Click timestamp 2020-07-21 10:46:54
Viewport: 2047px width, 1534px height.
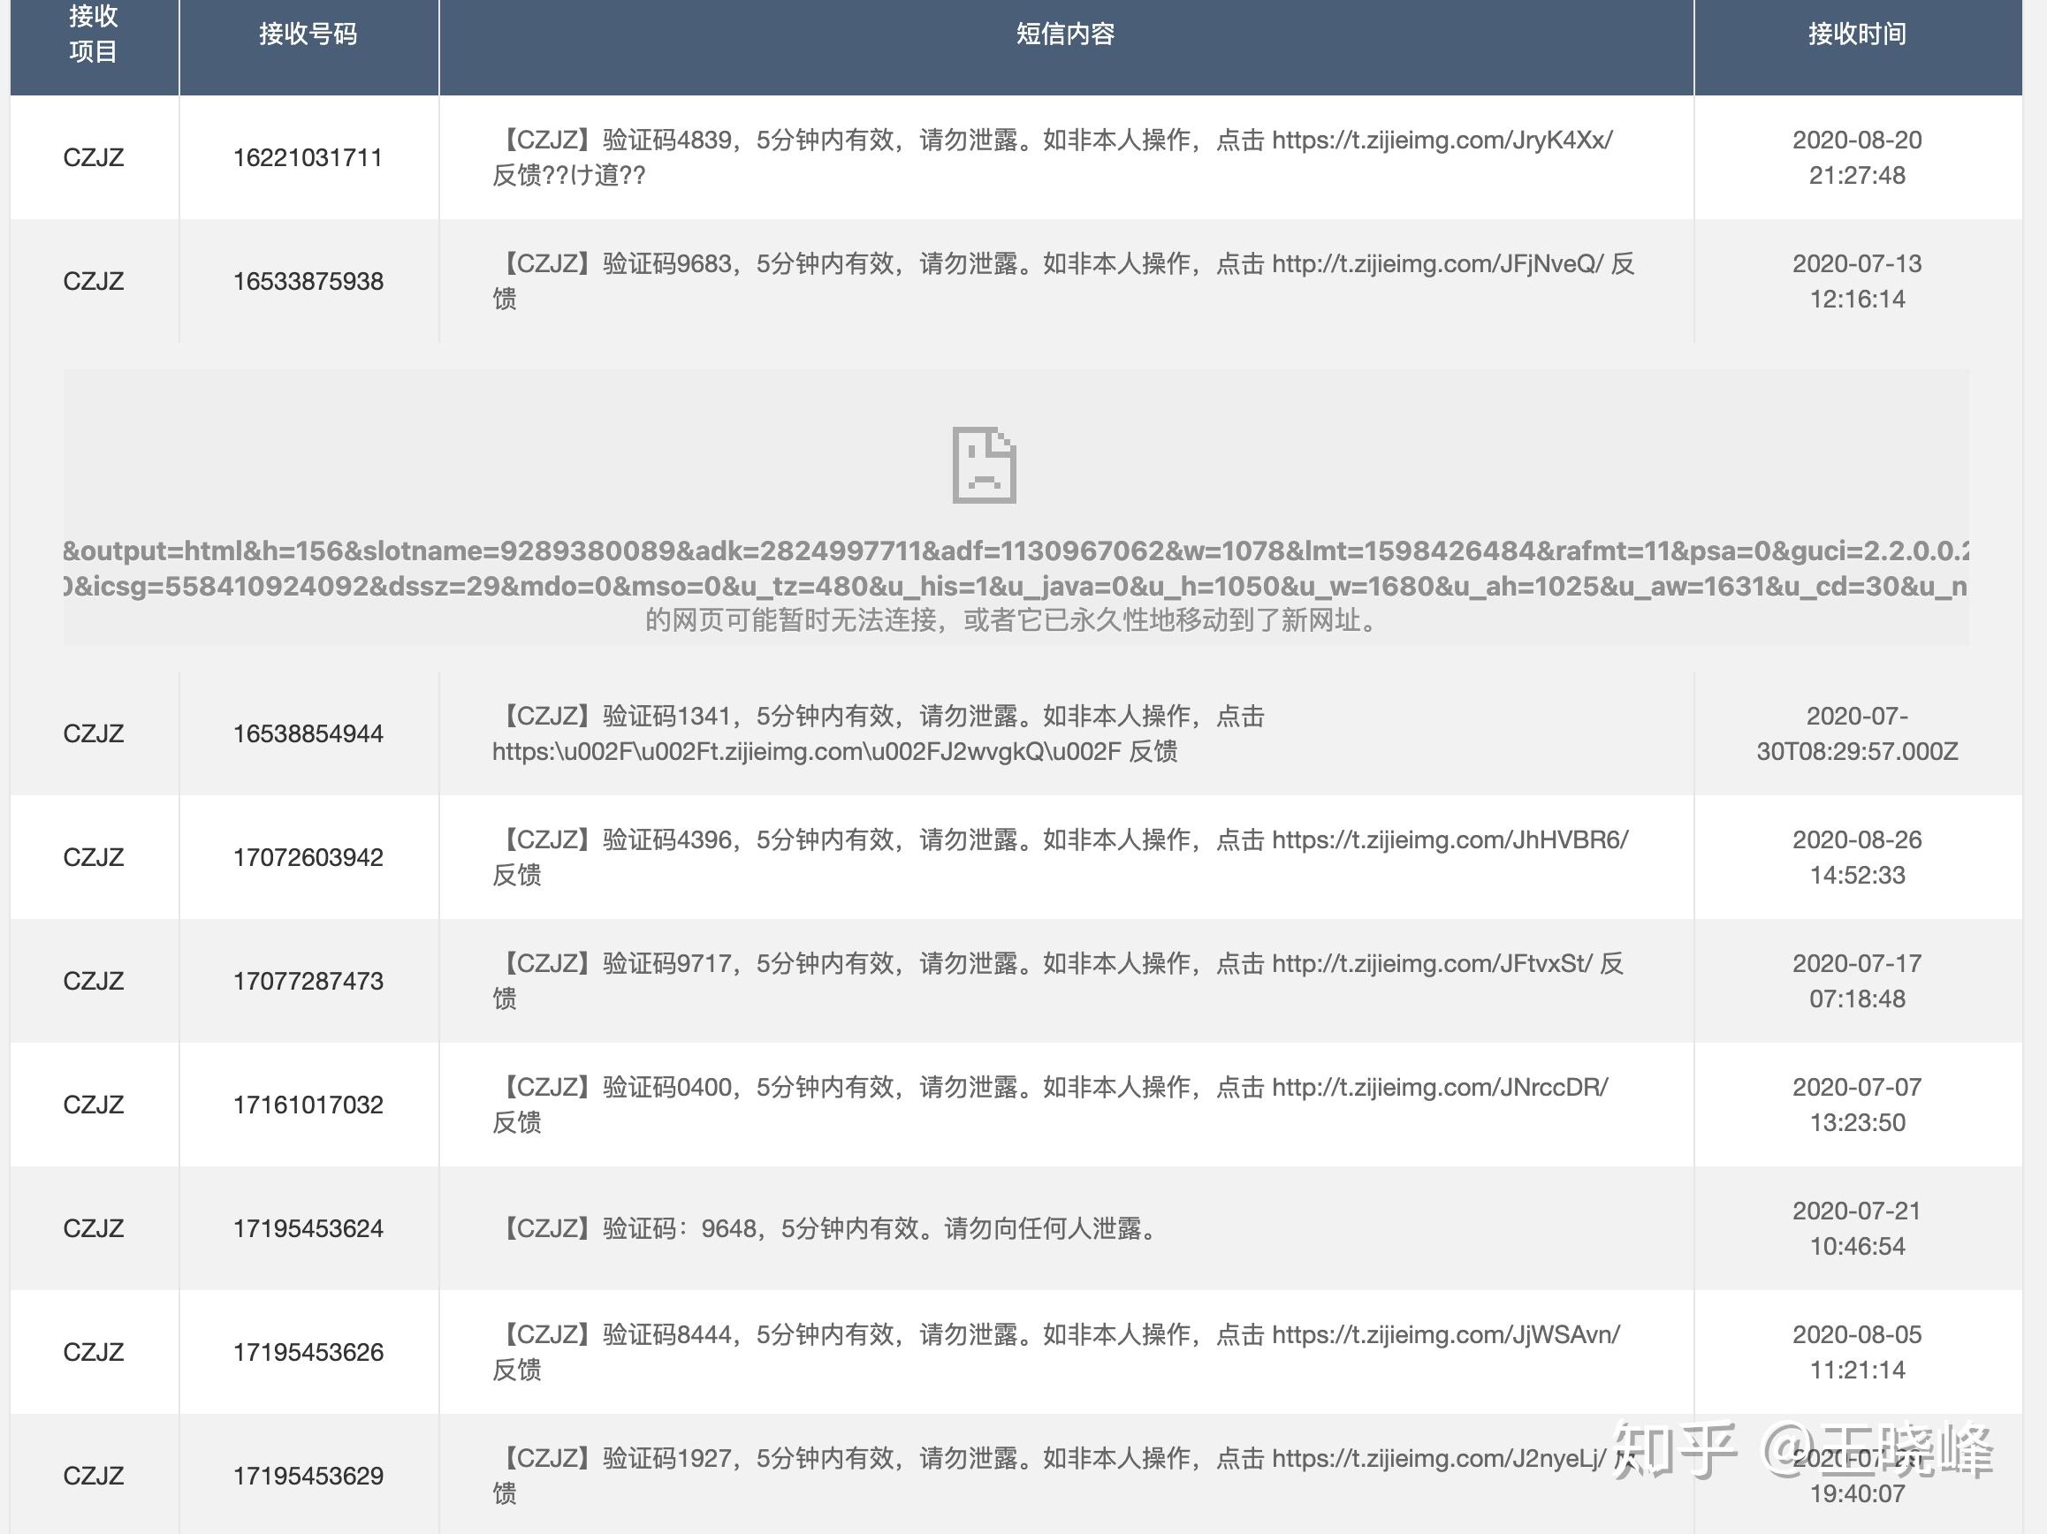pyautogui.click(x=1857, y=1228)
